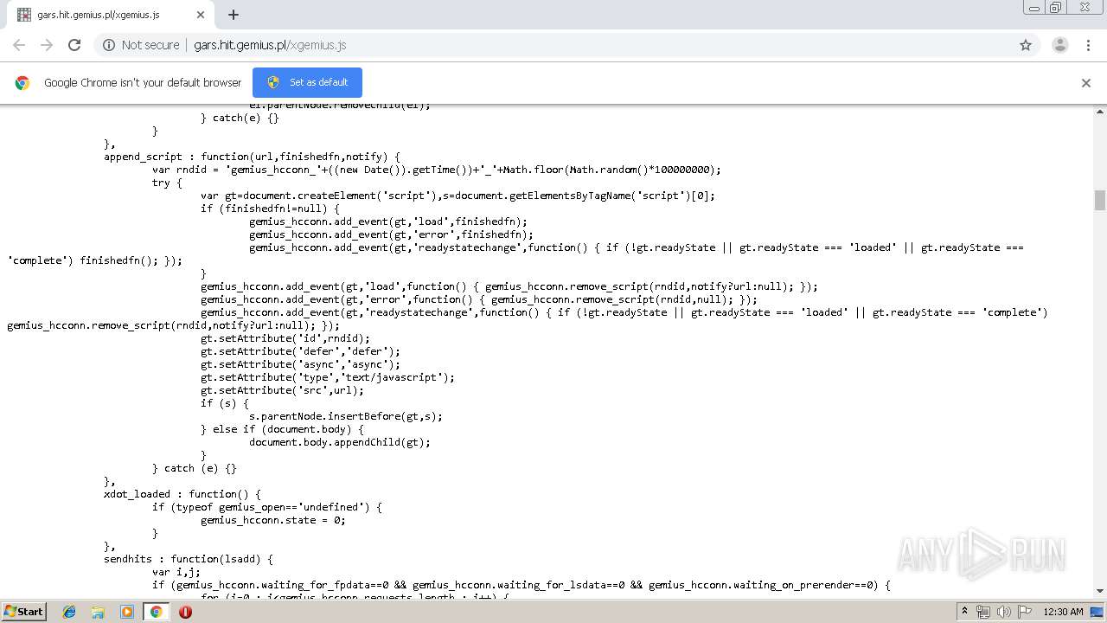
Task: Go forward with browser forward arrow
Action: point(47,45)
